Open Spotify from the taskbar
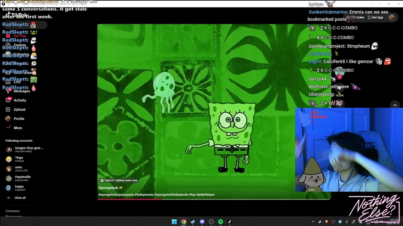 220,222
